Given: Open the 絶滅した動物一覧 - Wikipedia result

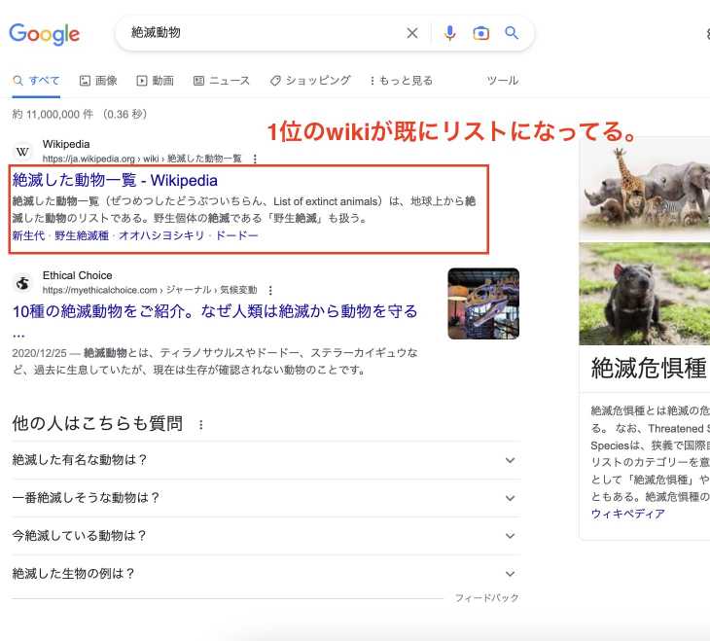Looking at the screenshot, I should (x=115, y=180).
